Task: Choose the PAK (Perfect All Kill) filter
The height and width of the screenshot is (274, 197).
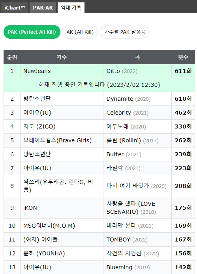Action: pyautogui.click(x=32, y=32)
